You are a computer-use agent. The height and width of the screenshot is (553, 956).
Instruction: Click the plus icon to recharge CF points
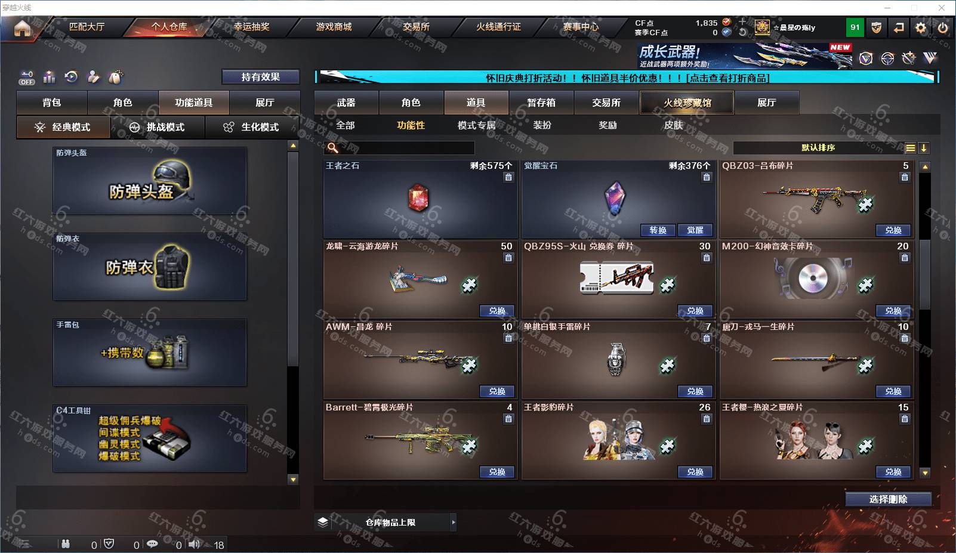[x=742, y=22]
